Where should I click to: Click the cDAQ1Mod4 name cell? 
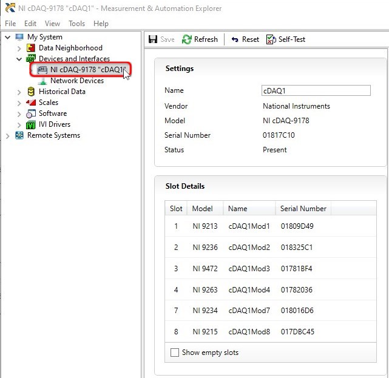pos(249,289)
